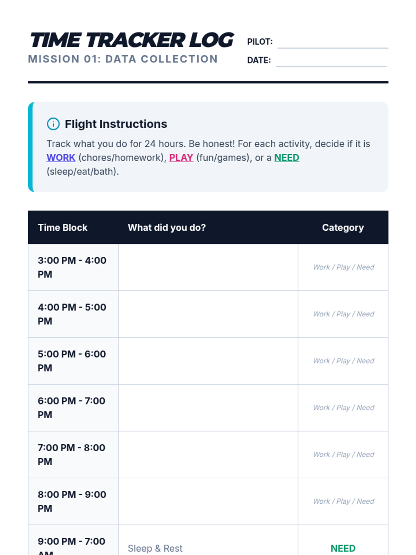This screenshot has height=555, width=416.
Task: Click the Sleep & Rest activity entry
Action: pos(155,548)
